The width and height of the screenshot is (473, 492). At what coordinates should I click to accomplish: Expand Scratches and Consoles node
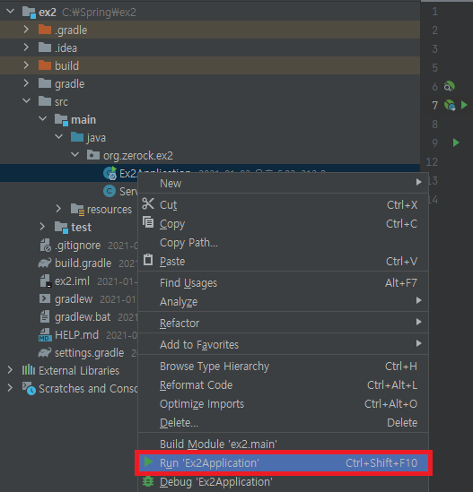tap(10, 388)
